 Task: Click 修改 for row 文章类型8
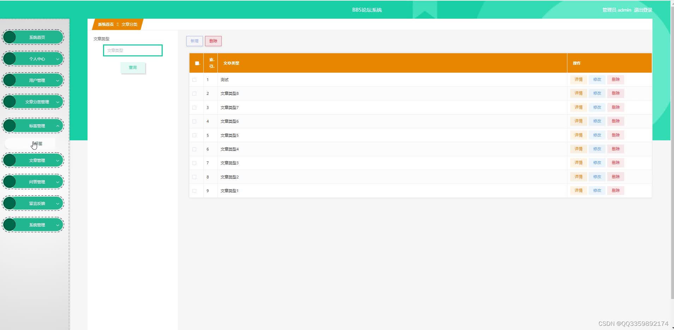point(597,93)
